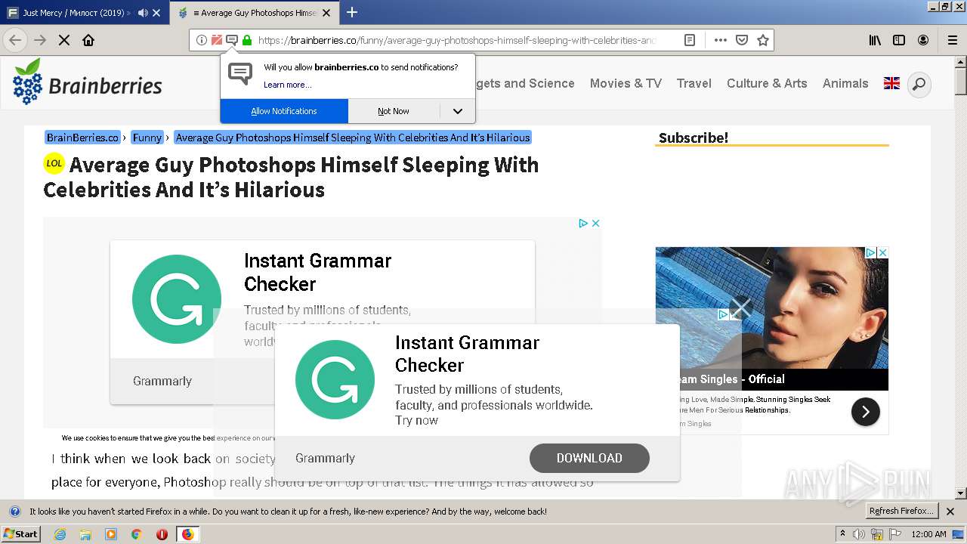Viewport: 967px width, 544px height.
Task: Open the AdChoices icon on top Grammarly ad
Action: (583, 223)
